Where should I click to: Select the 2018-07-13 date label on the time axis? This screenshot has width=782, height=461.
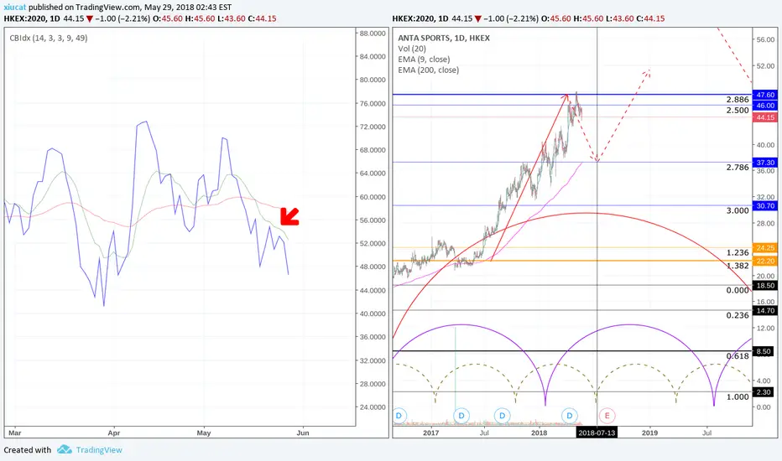click(x=597, y=433)
